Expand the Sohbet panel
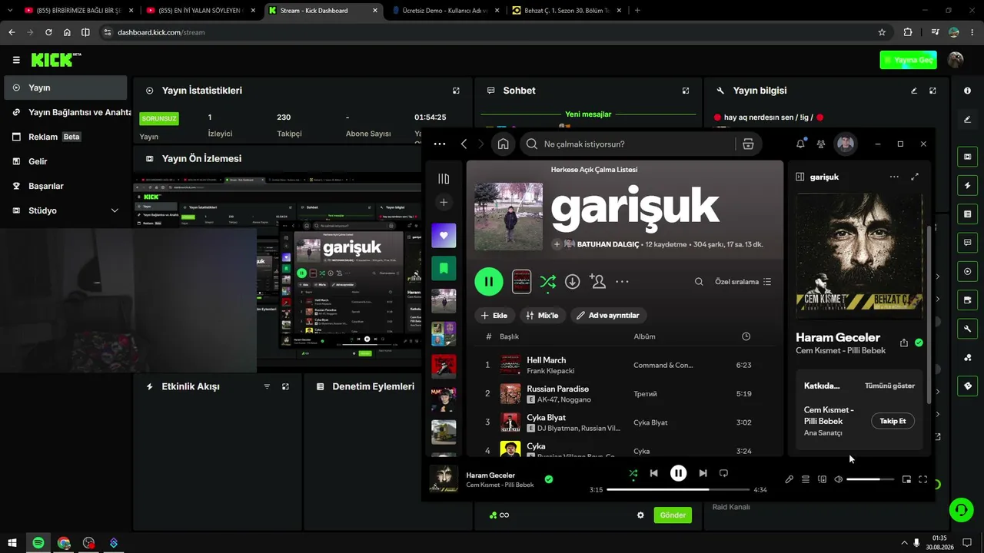984x553 pixels. click(x=686, y=91)
